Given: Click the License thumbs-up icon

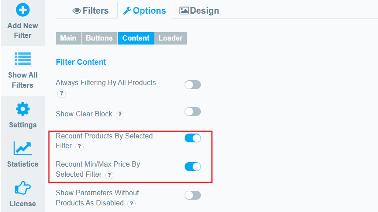Looking at the screenshot, I should click(22, 188).
